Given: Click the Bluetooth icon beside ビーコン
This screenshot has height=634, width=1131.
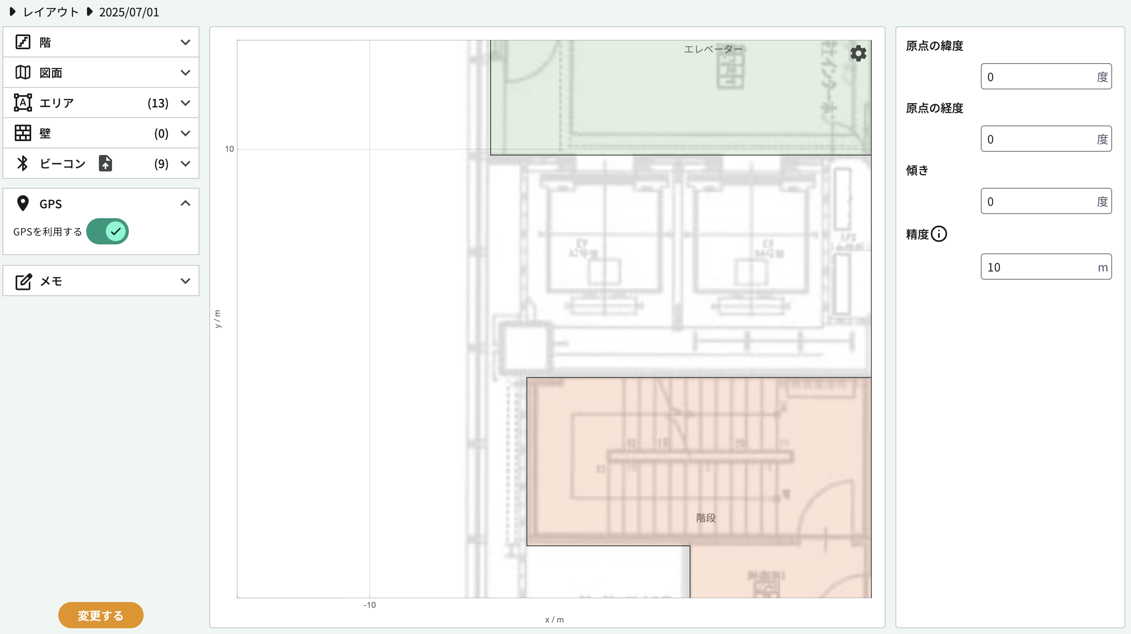Looking at the screenshot, I should (x=23, y=163).
